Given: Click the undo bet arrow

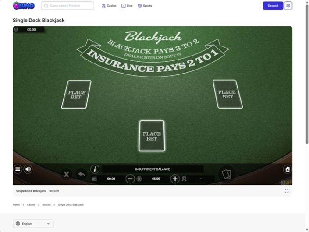Looking at the screenshot, I should coord(81,174).
